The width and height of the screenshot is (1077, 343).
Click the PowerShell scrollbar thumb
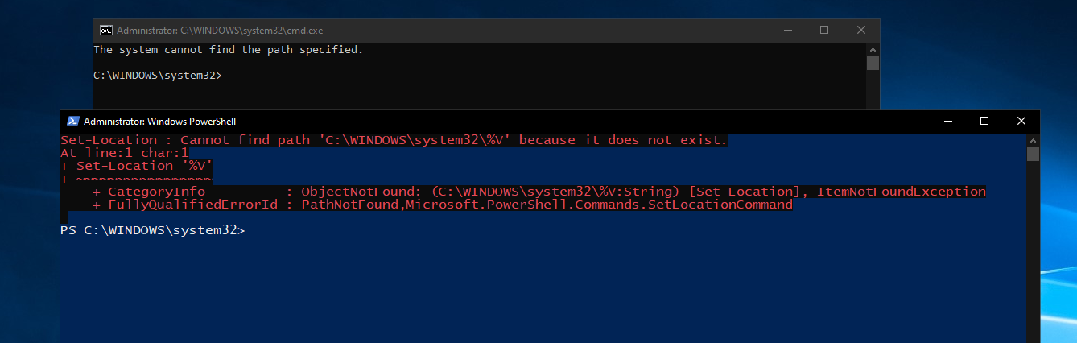(x=1033, y=154)
